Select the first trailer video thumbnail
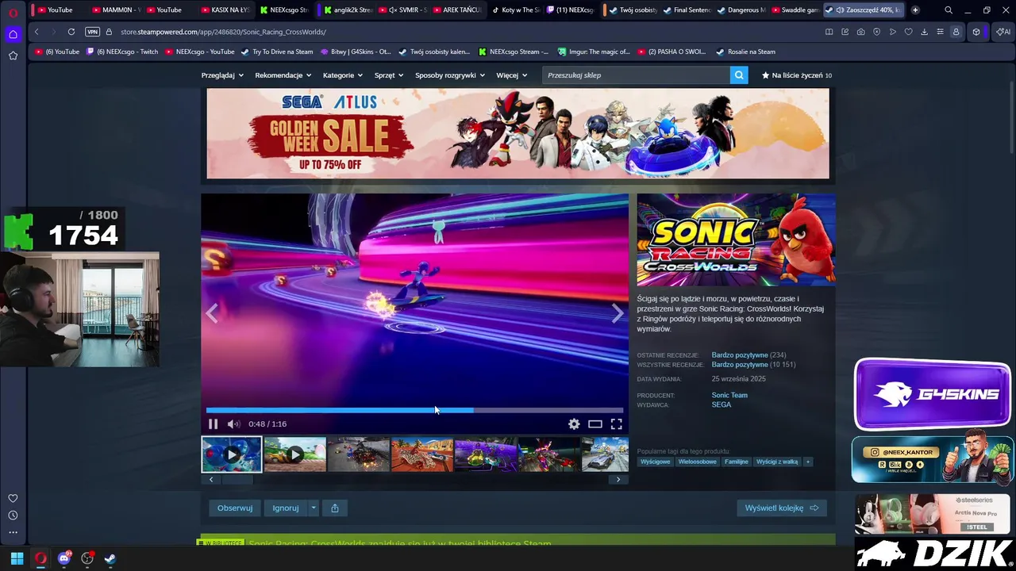 [x=231, y=454]
